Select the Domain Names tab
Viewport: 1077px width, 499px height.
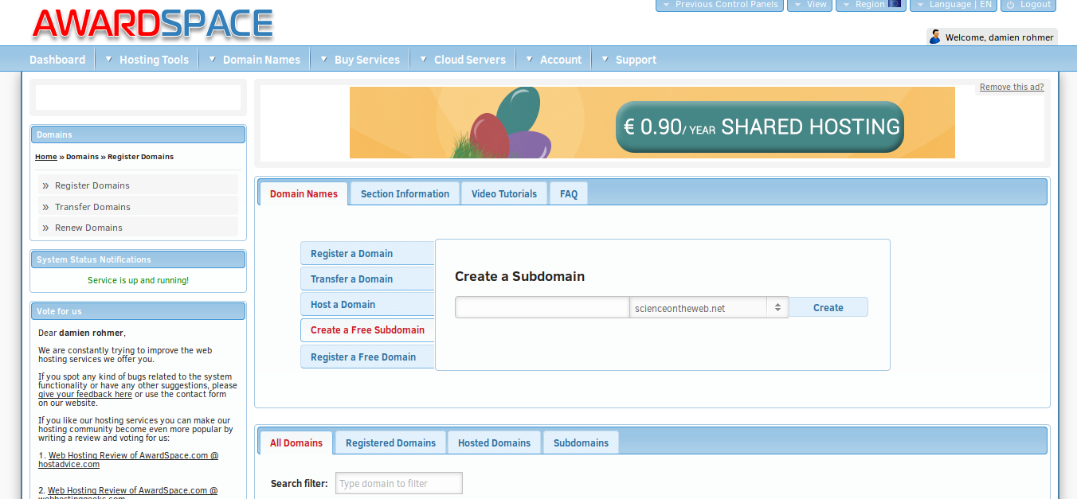point(304,194)
